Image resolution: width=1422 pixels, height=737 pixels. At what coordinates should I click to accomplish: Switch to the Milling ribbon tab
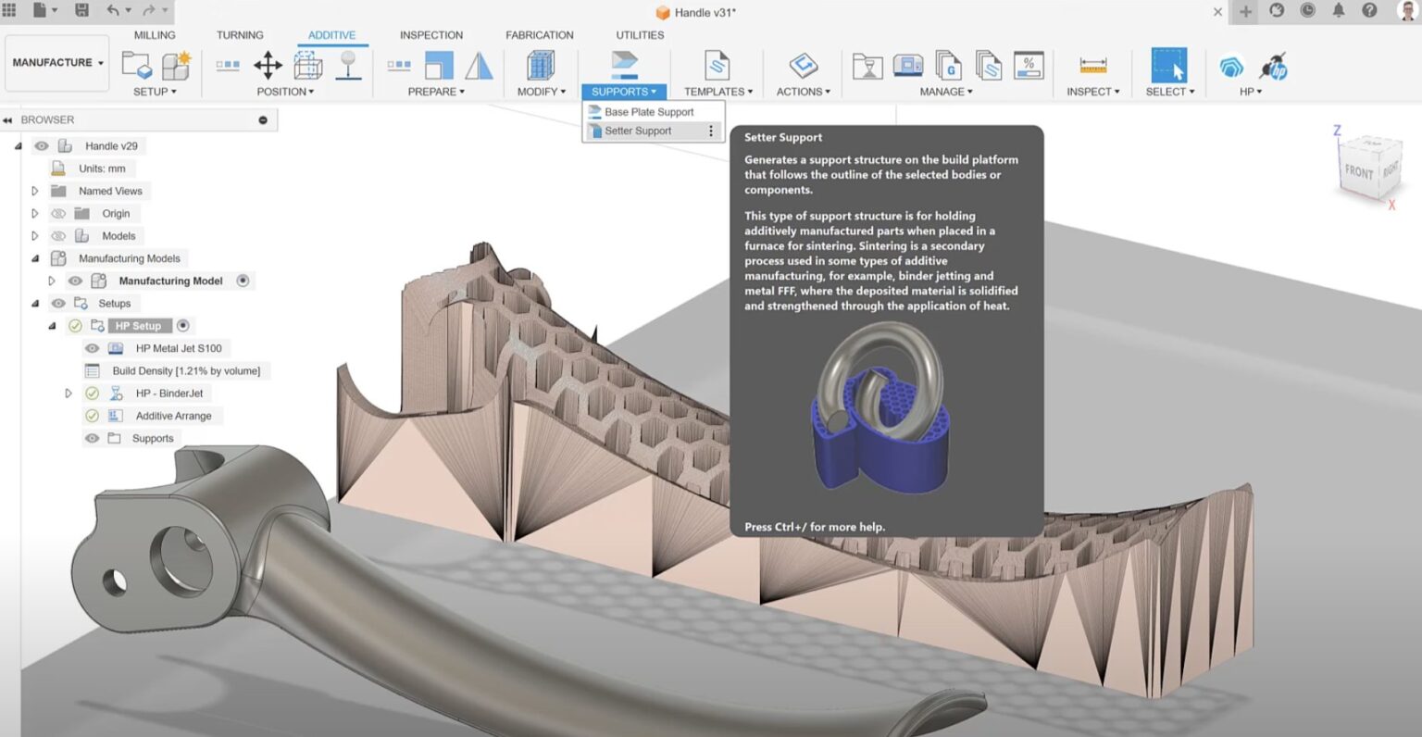pyautogui.click(x=154, y=35)
